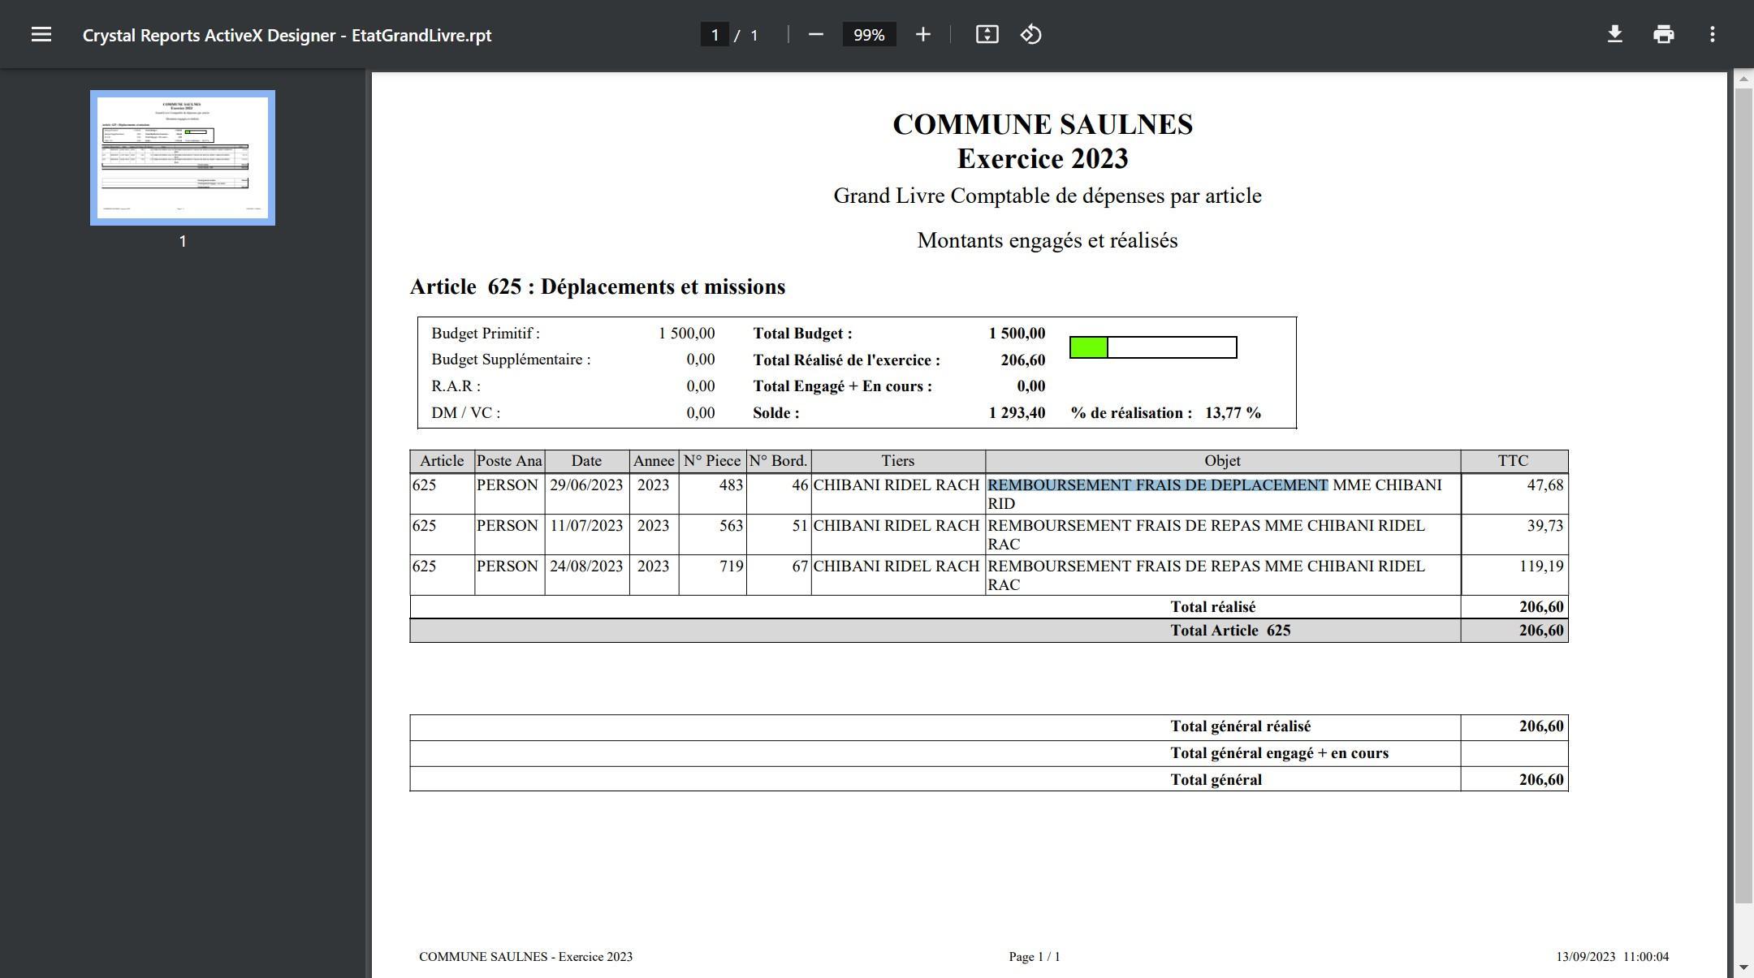This screenshot has height=978, width=1754.
Task: Click the vertical scrollbar thumb
Action: pos(1743,495)
